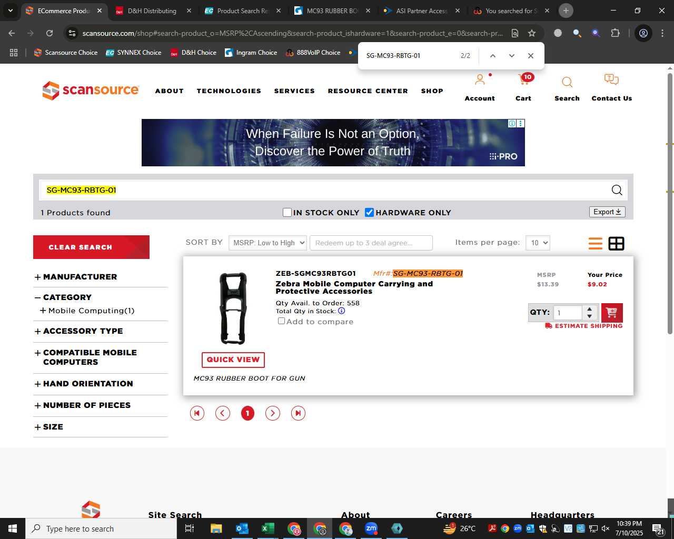Bookmark this page with star icon

(x=532, y=33)
